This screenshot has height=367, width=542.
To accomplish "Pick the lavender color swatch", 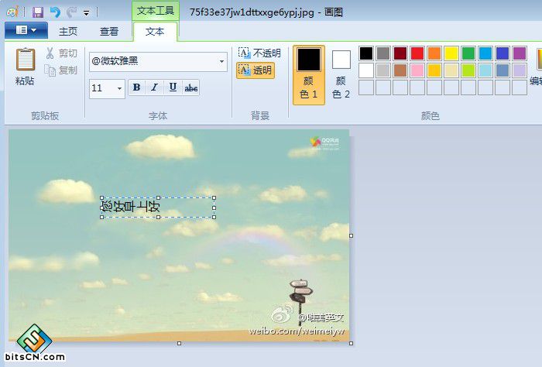I will (x=520, y=70).
